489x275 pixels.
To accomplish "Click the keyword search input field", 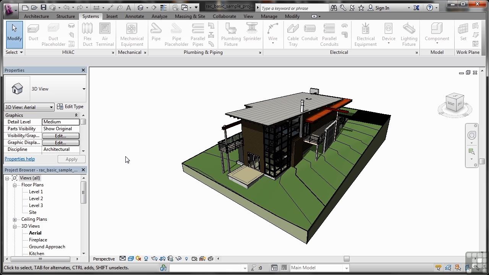I will pyautogui.click(x=295, y=8).
